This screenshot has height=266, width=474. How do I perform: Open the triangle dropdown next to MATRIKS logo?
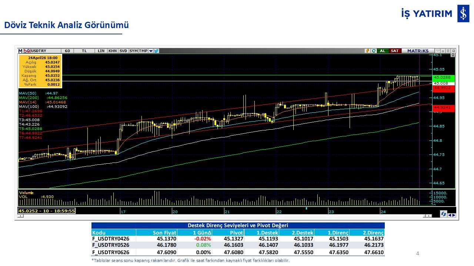(438, 51)
